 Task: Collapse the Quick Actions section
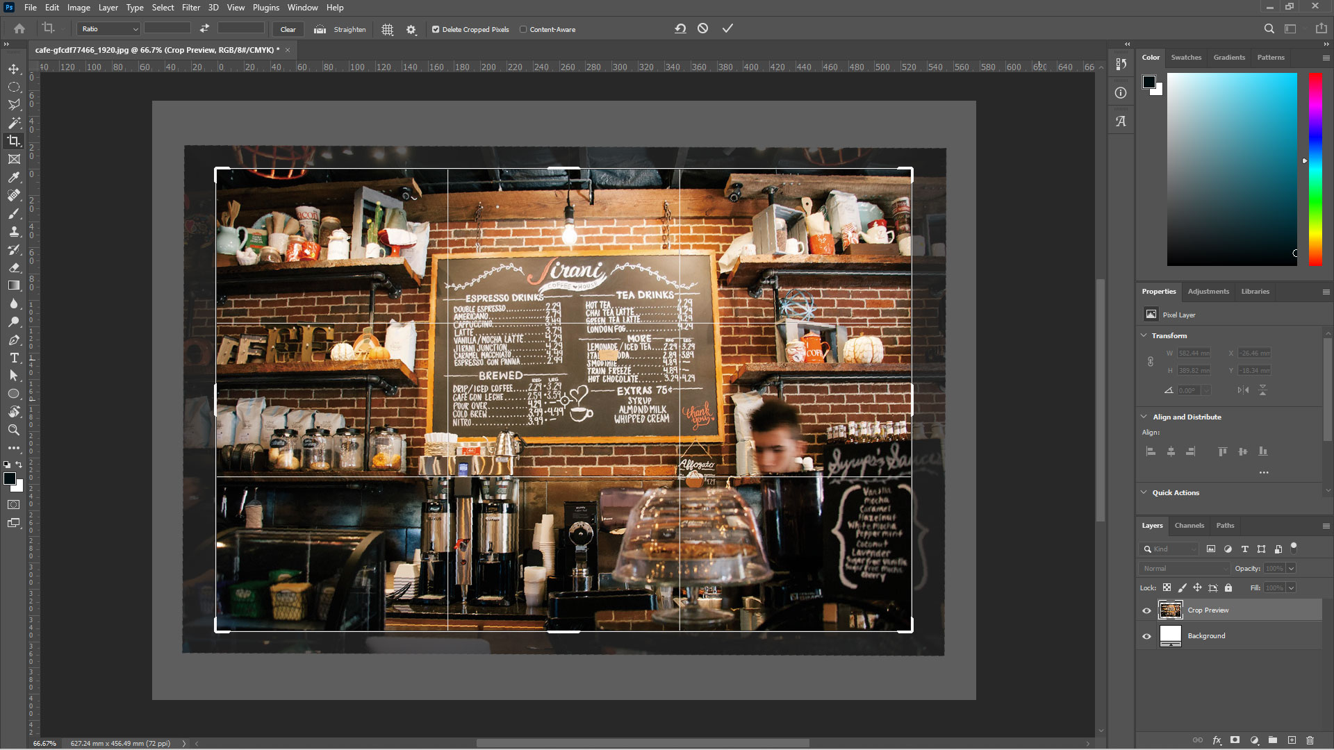1144,492
